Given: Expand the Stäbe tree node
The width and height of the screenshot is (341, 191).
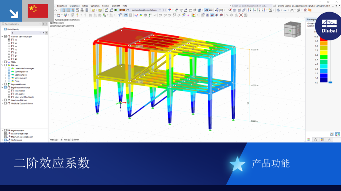Looking at the screenshot, I should 2,62.
